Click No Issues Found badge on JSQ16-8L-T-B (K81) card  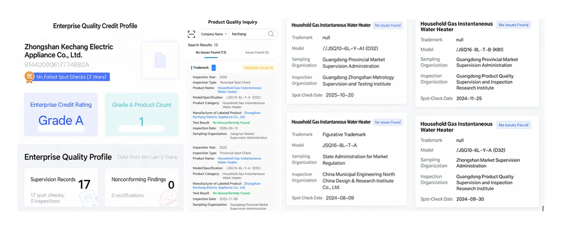(514, 25)
